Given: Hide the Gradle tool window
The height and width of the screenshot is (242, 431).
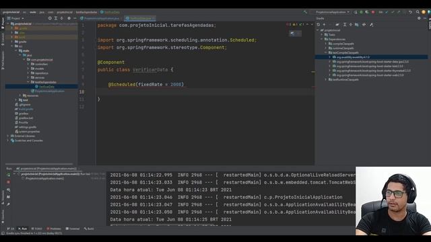Looking at the screenshot, I should [425, 18].
